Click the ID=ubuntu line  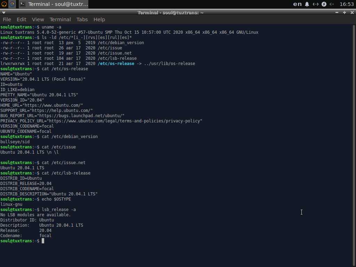pyautogui.click(x=11, y=84)
